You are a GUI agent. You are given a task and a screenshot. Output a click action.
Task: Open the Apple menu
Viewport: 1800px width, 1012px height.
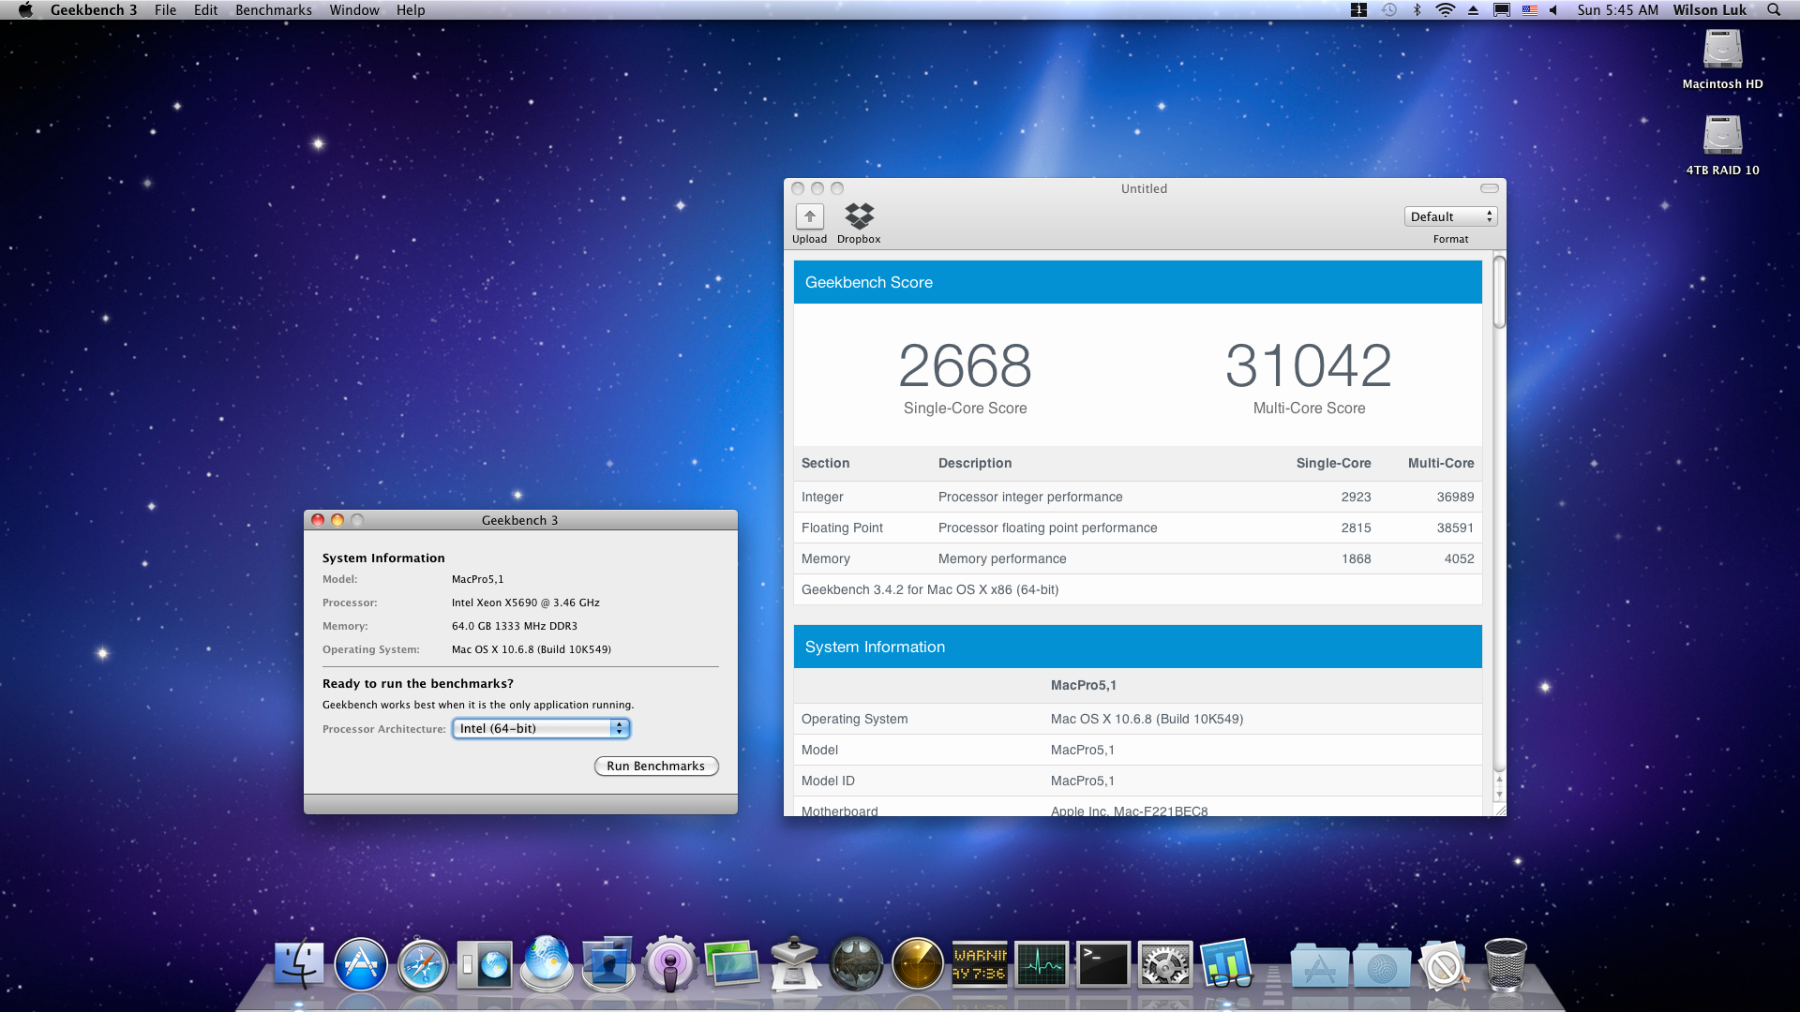click(25, 9)
